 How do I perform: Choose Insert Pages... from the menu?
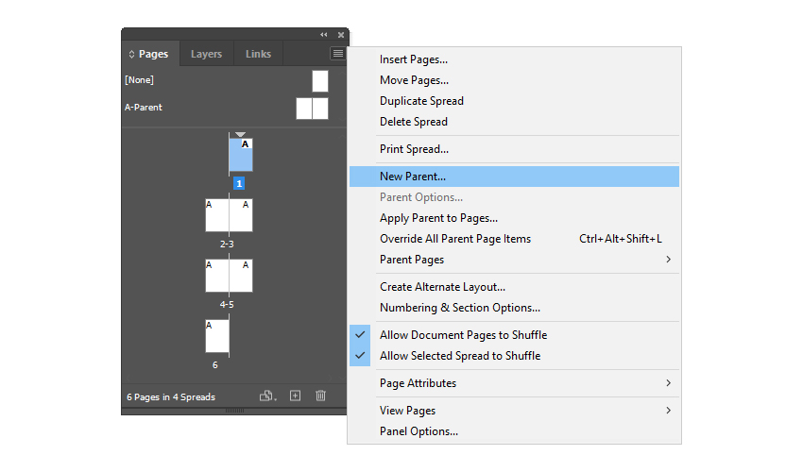(514, 59)
